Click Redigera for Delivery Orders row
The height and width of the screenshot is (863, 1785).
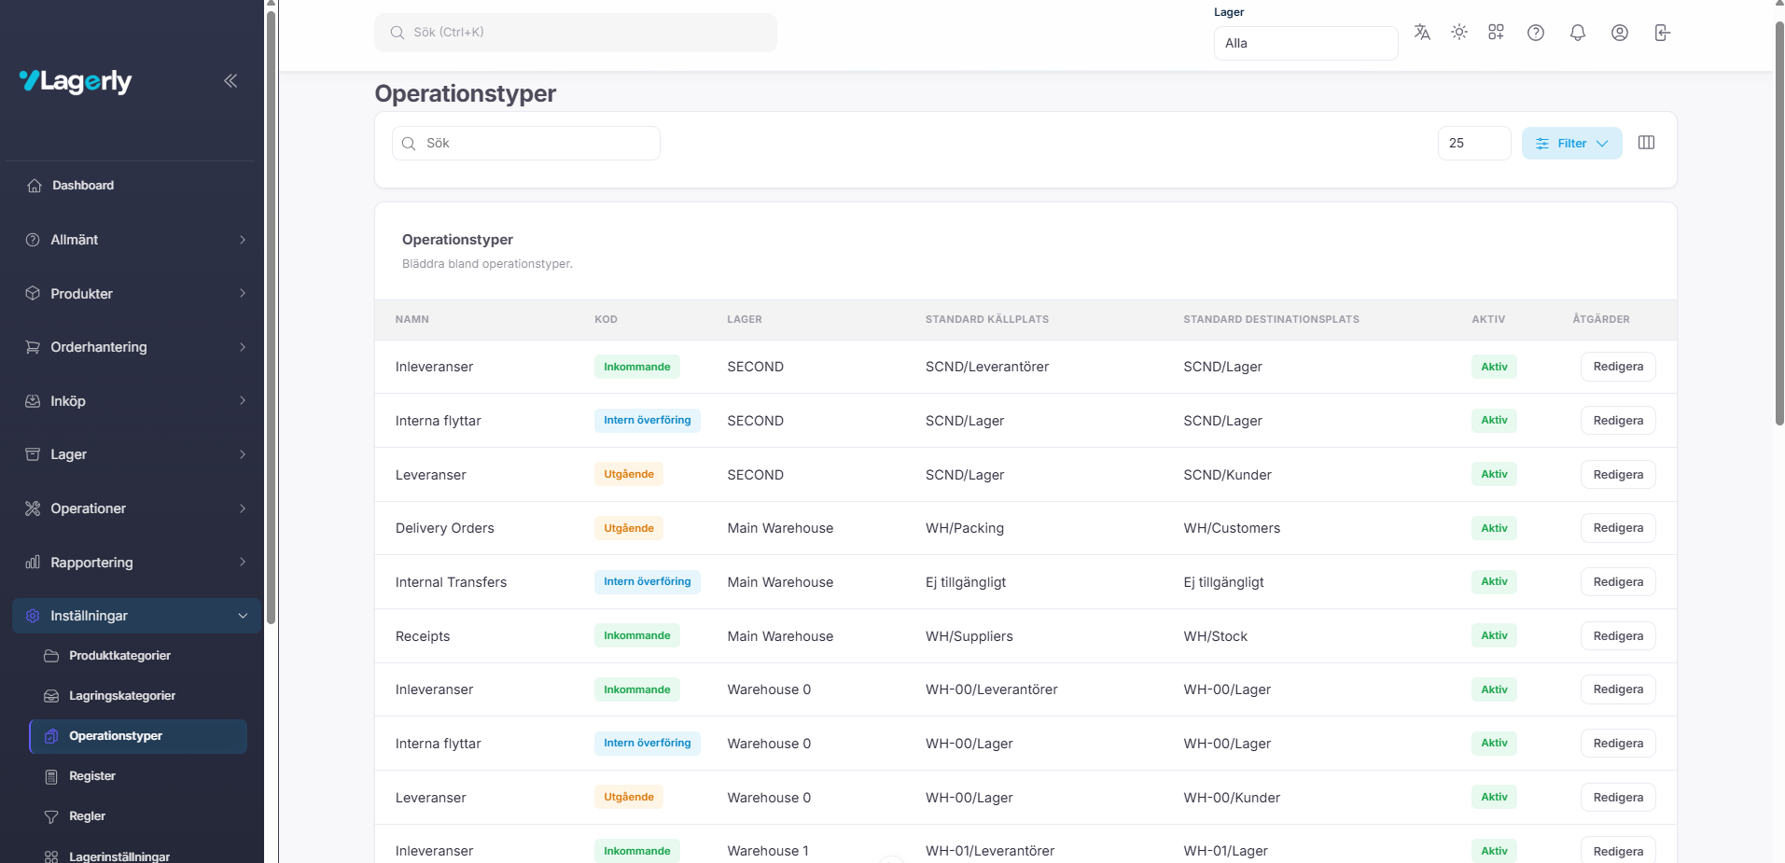coord(1617,528)
